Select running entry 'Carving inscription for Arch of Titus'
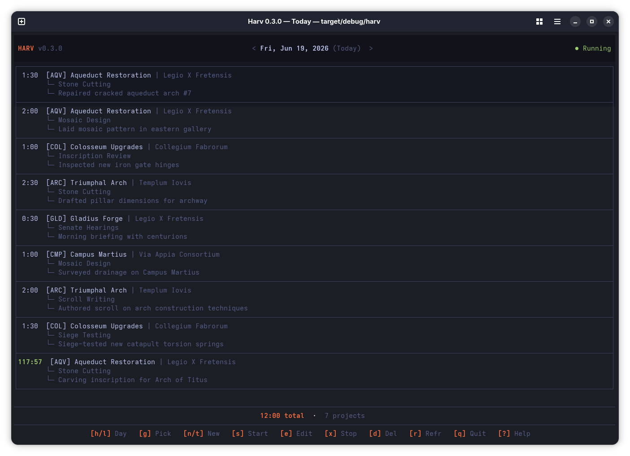This screenshot has height=456, width=630. tap(314, 371)
